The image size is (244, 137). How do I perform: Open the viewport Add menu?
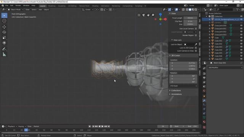click(40, 10)
